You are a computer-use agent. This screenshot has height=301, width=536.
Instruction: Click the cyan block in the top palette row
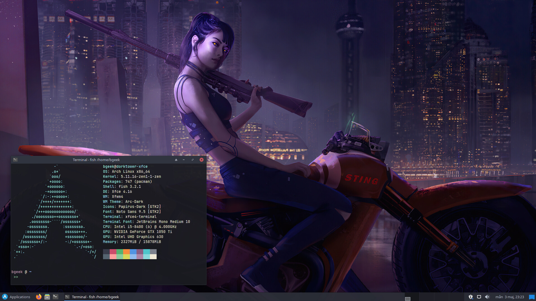[147, 252]
